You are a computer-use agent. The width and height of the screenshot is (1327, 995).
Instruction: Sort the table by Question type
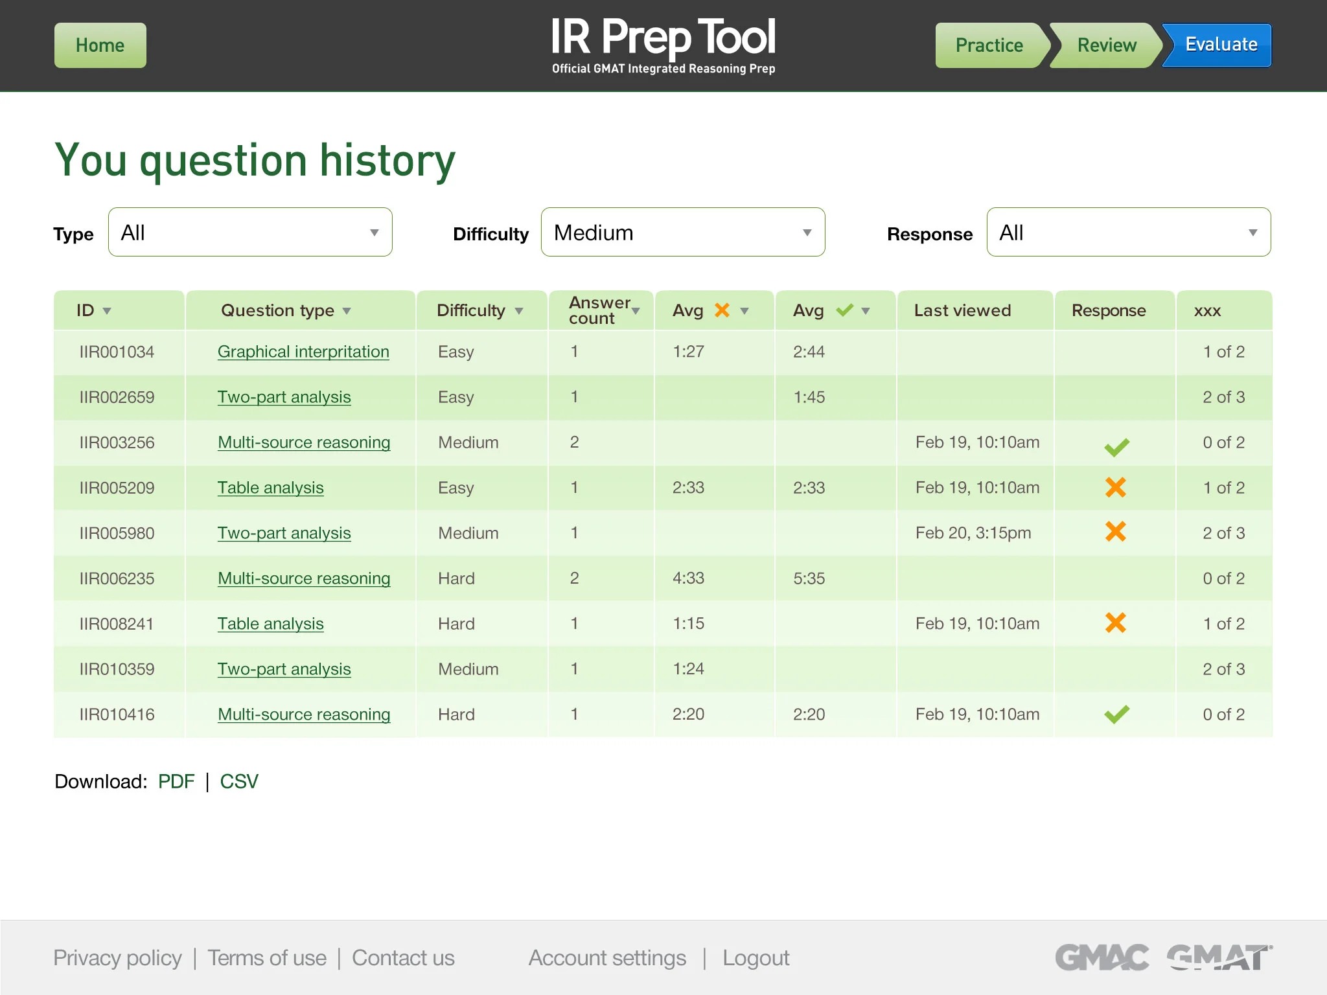284,310
